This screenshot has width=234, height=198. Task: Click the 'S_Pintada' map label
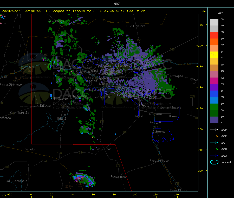pyautogui.click(x=69, y=75)
